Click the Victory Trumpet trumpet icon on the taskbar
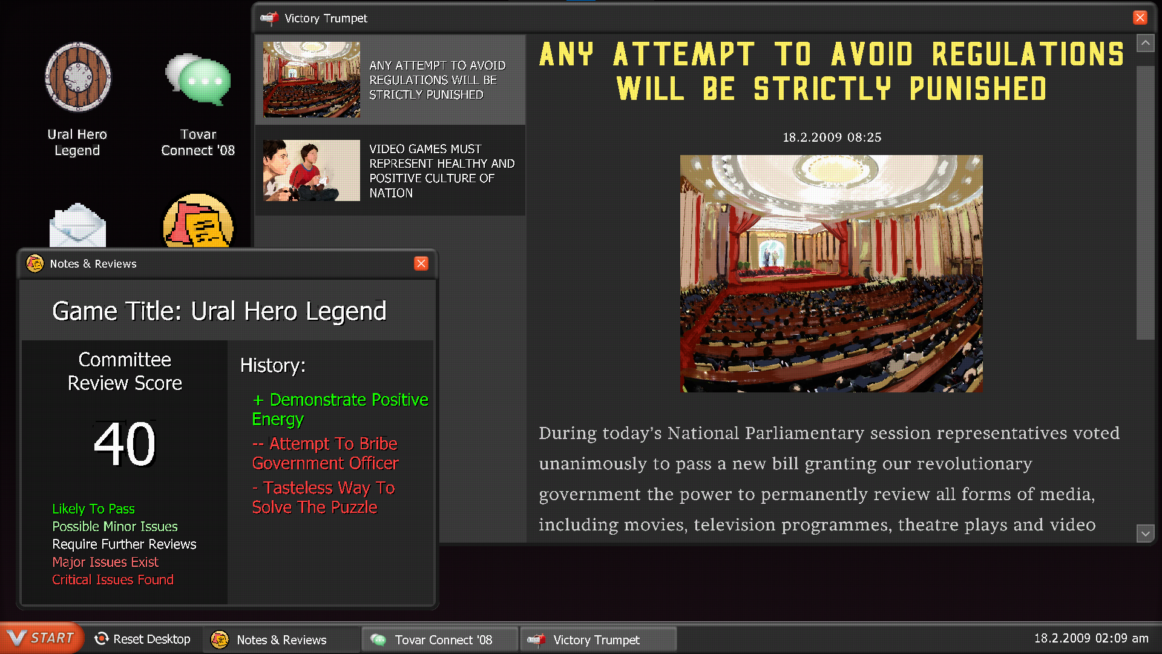1162x654 pixels. (536, 639)
